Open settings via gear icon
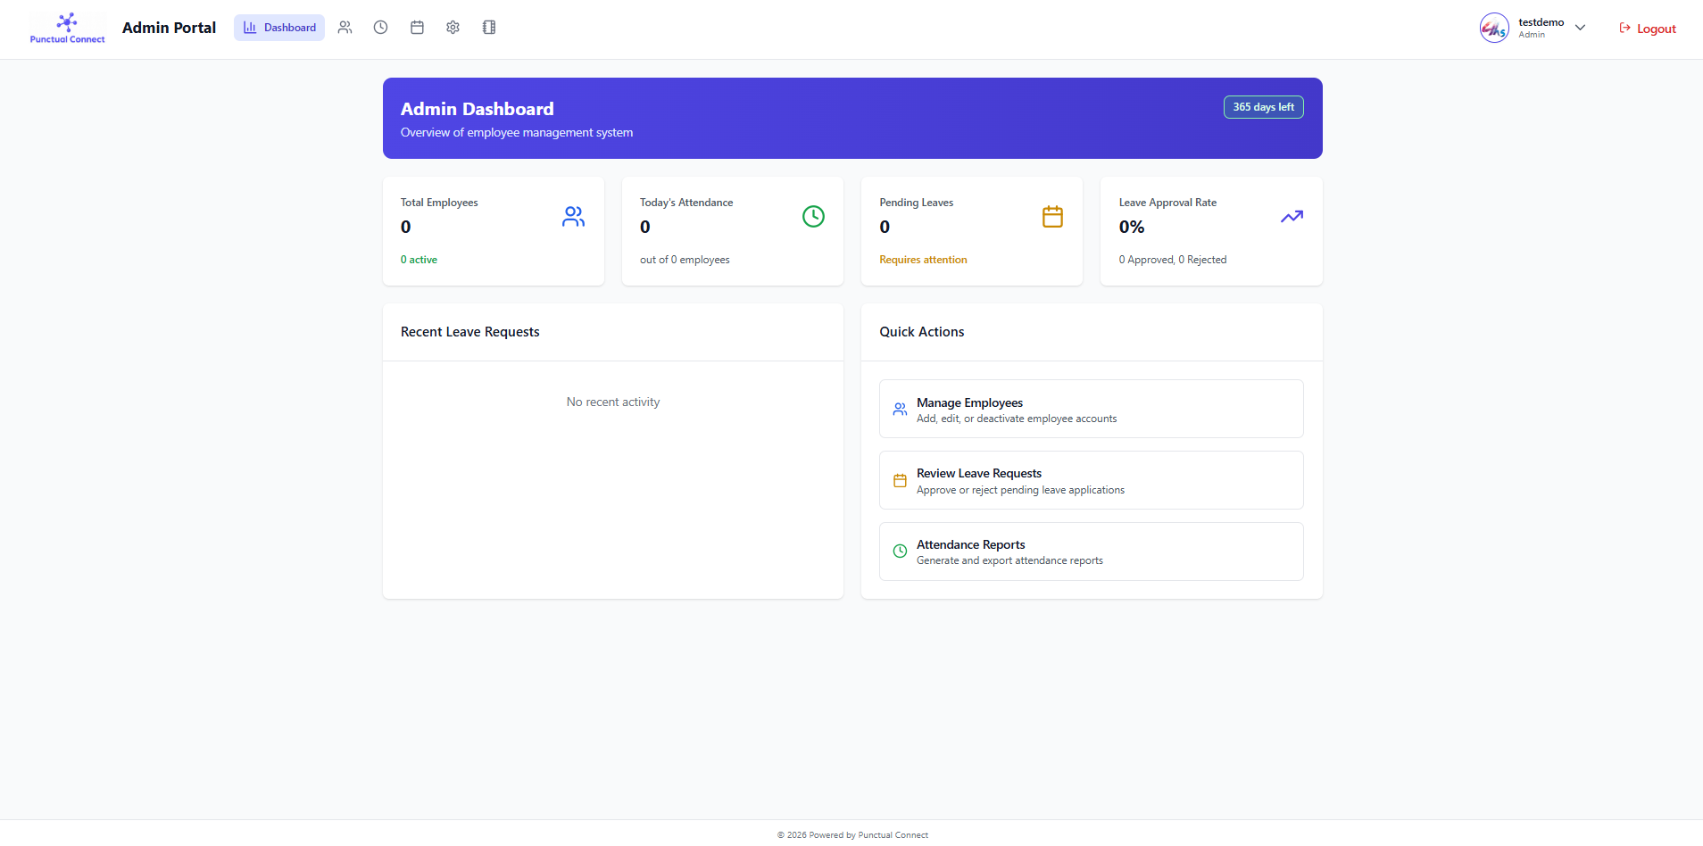 click(x=453, y=28)
